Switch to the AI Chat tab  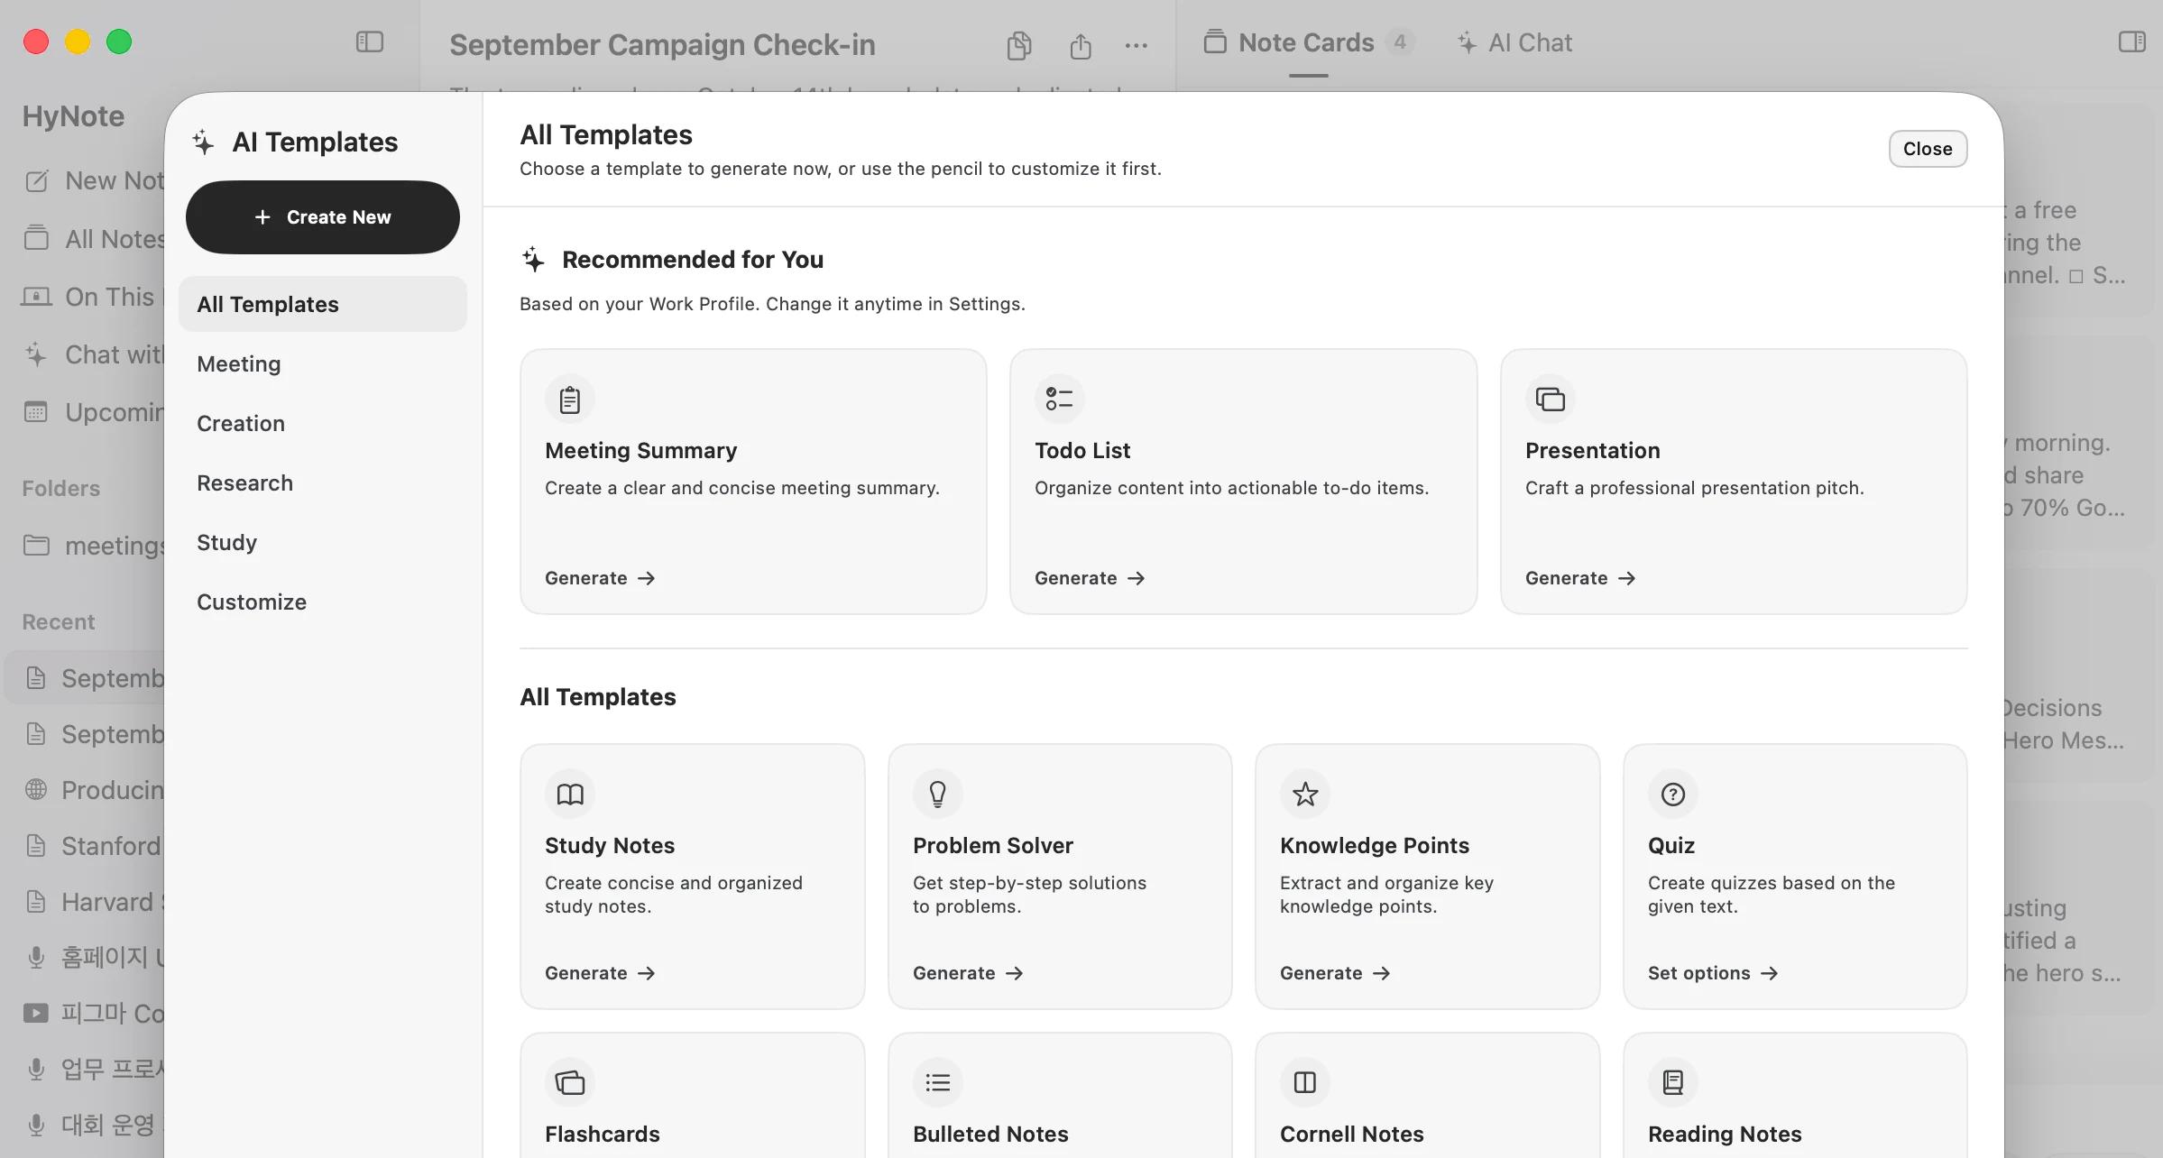[x=1515, y=42]
